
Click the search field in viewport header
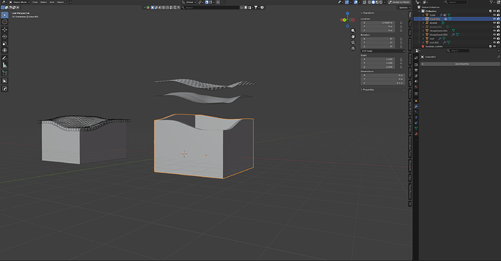click(210, 7)
